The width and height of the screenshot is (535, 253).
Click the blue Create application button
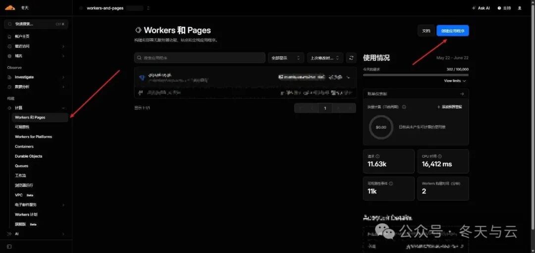pyautogui.click(x=453, y=31)
